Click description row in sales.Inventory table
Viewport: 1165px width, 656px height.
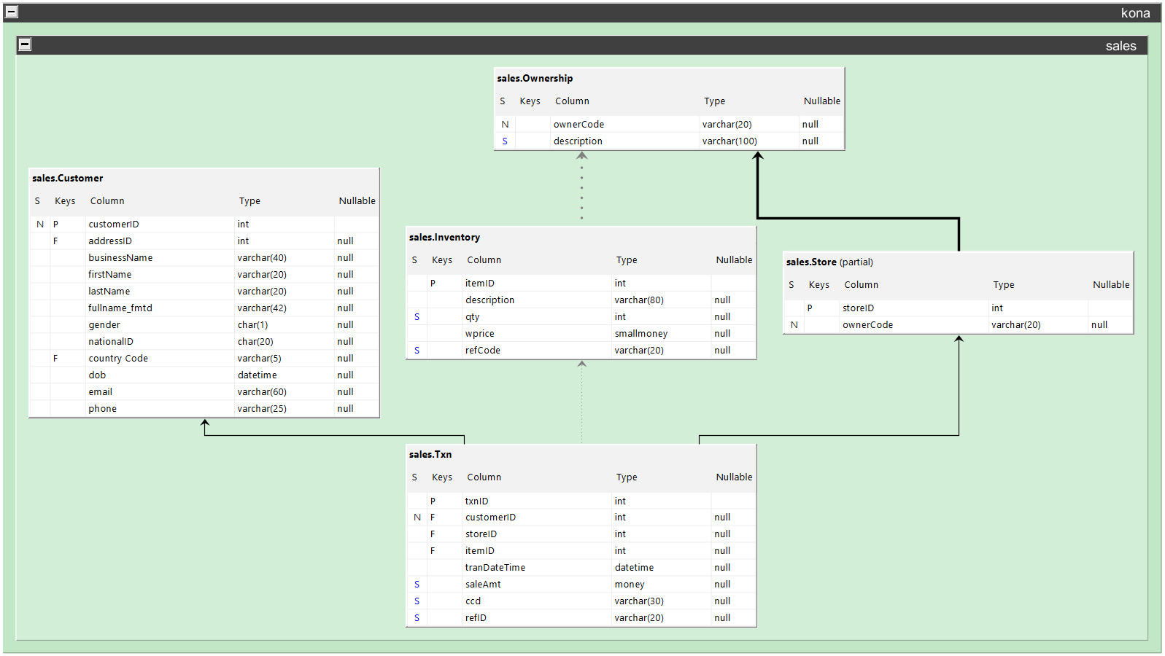(x=581, y=300)
